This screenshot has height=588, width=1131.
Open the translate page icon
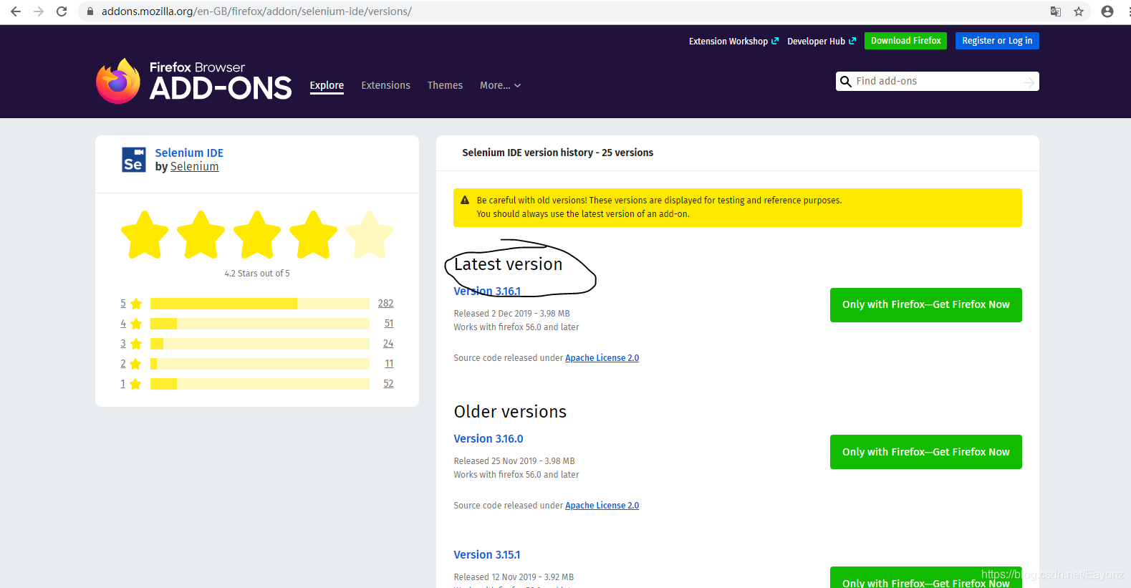tap(1056, 11)
